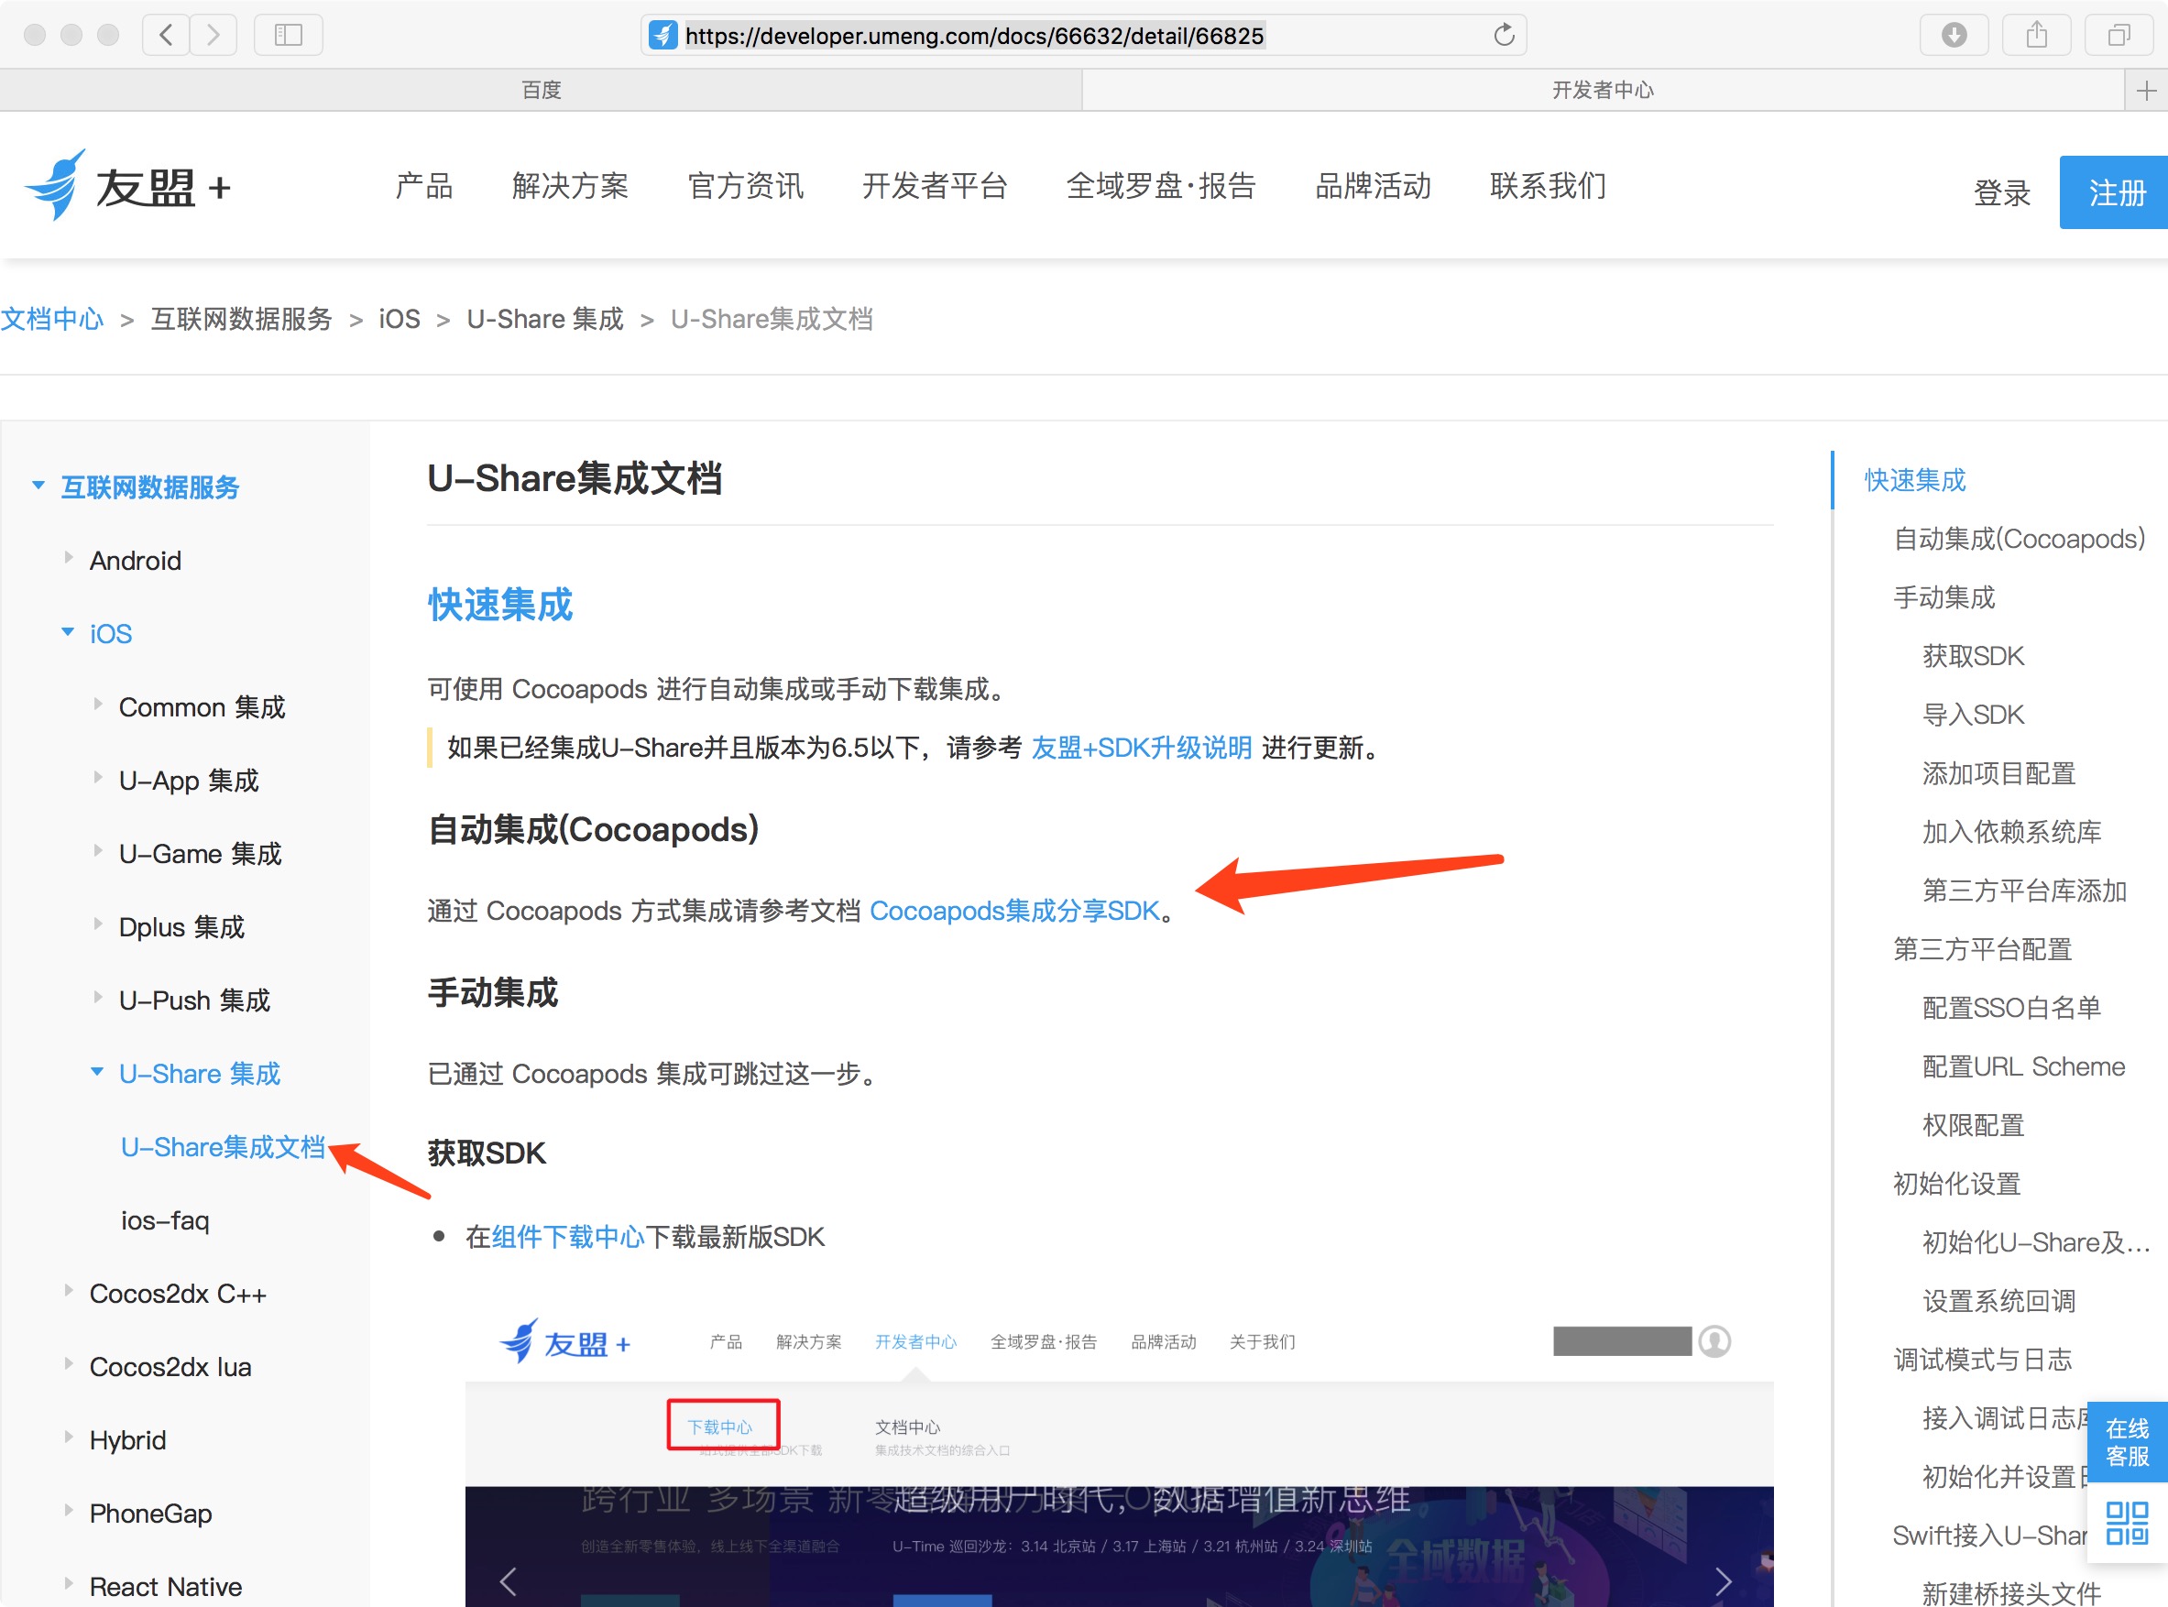Screen dimensions: 2168x1607
Task: Open the Cocoapods集成分享SDK link
Action: (x=1014, y=911)
